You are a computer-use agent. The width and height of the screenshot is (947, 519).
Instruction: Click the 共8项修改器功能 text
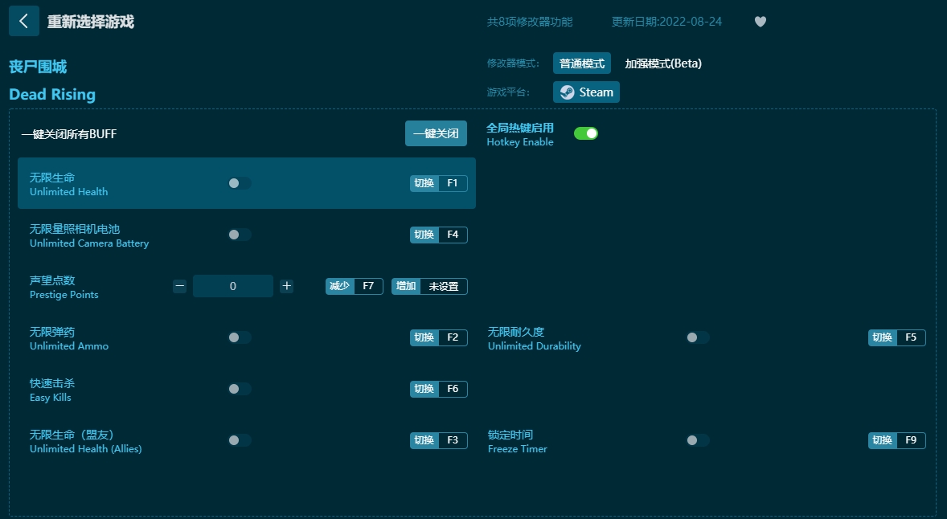coord(530,22)
